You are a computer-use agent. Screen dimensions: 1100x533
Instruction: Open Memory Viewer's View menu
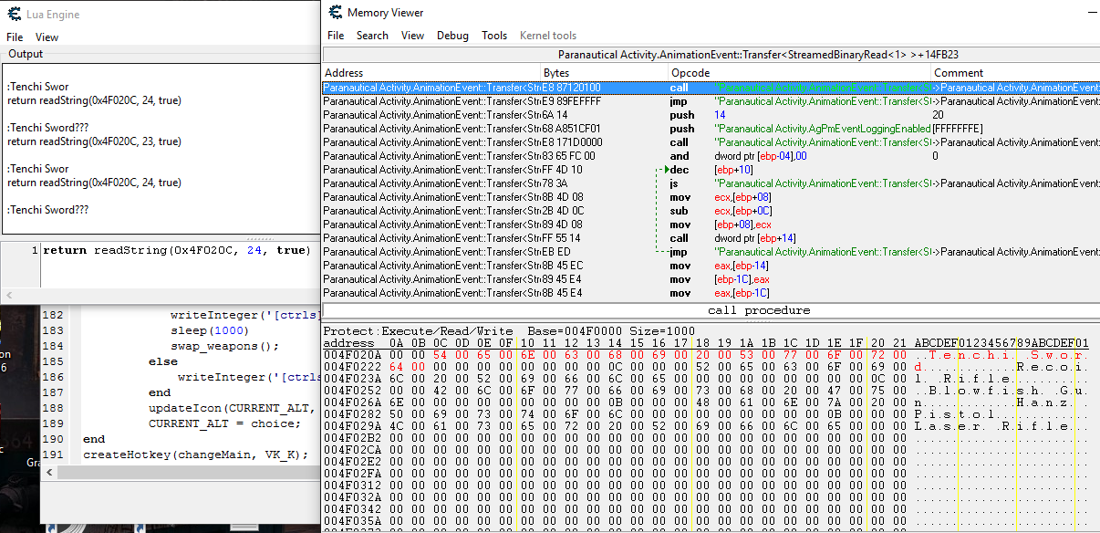[x=412, y=36]
